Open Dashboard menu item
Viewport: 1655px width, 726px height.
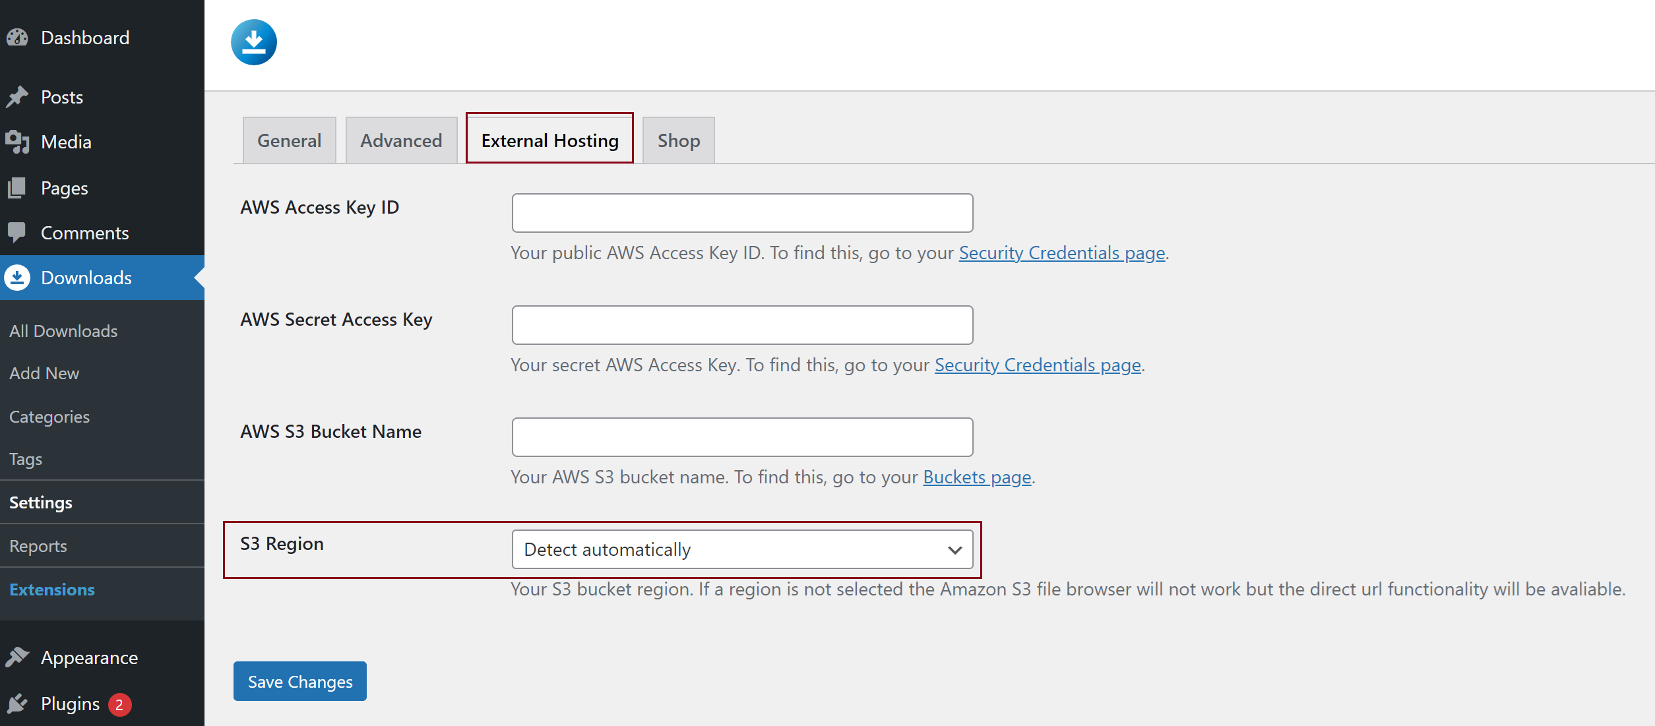tap(102, 38)
